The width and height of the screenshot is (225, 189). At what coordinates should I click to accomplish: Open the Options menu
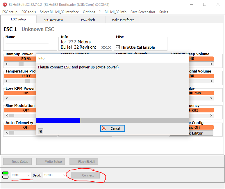click(x=89, y=12)
